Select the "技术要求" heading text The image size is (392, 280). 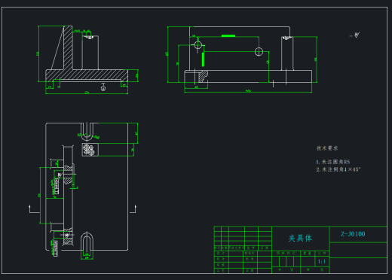[327, 148]
